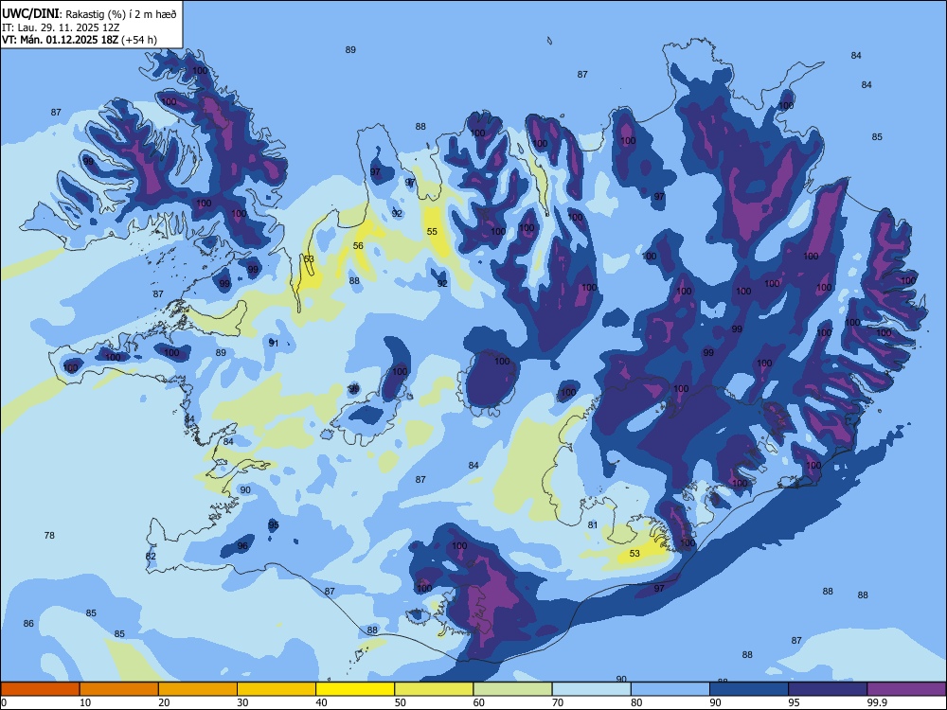Click the "91" humidity value on the map
947x710 pixels.
[274, 343]
